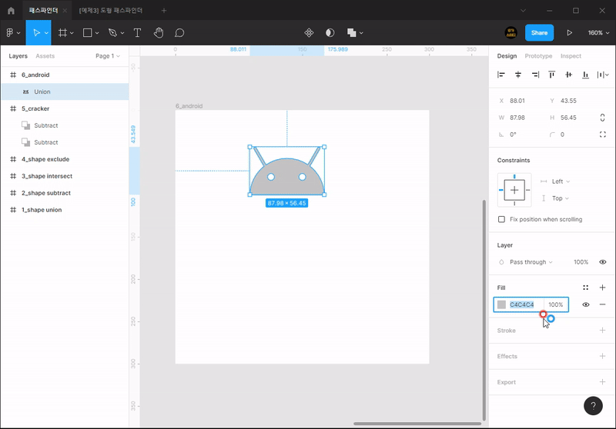The height and width of the screenshot is (429, 616).
Task: Click the fill hex value C4C4C4
Action: point(522,304)
